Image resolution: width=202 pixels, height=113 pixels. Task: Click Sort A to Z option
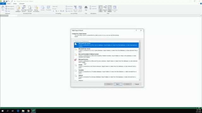69,7
